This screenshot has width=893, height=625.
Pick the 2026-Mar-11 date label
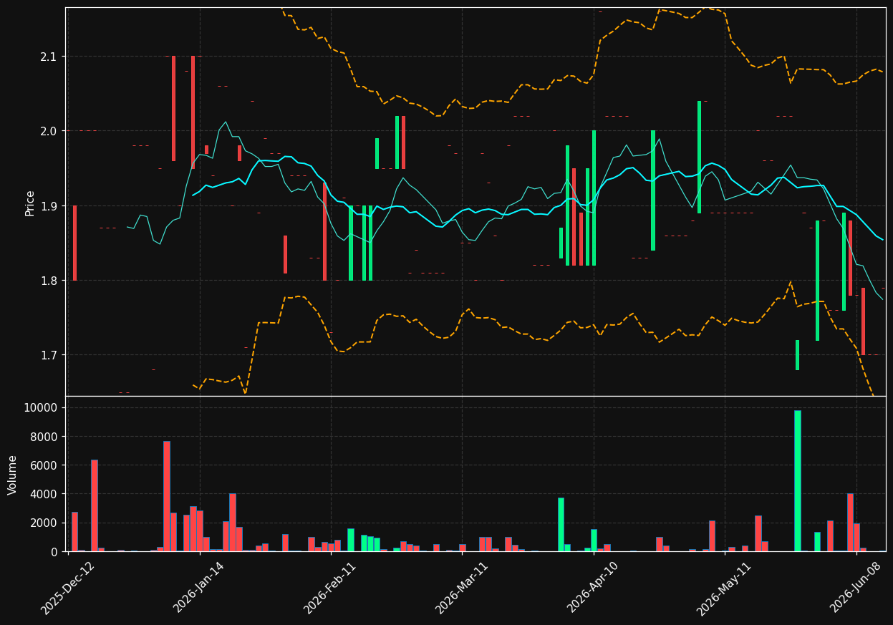click(462, 588)
